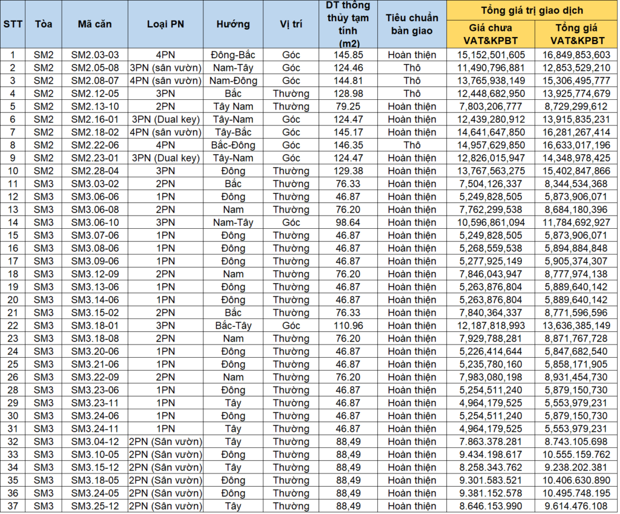Click price 15,152,501,605

click(x=490, y=55)
